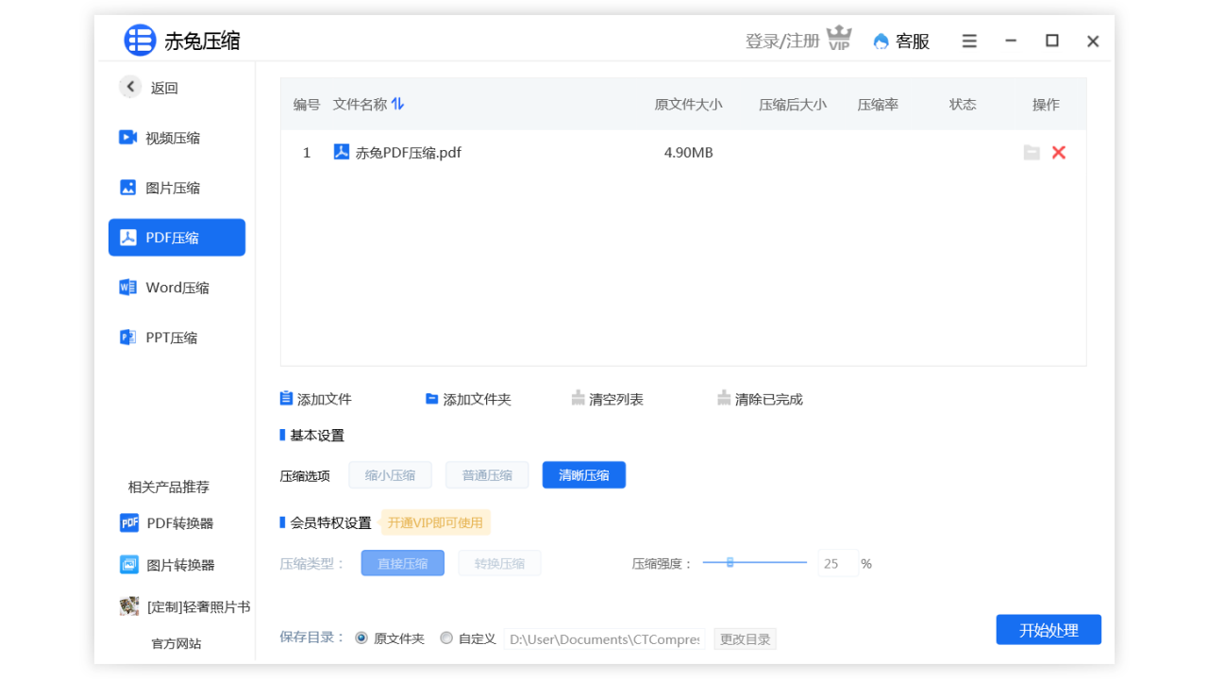Choose the 自定义 save directory radio button
This screenshot has width=1208, height=679.
[x=446, y=638]
